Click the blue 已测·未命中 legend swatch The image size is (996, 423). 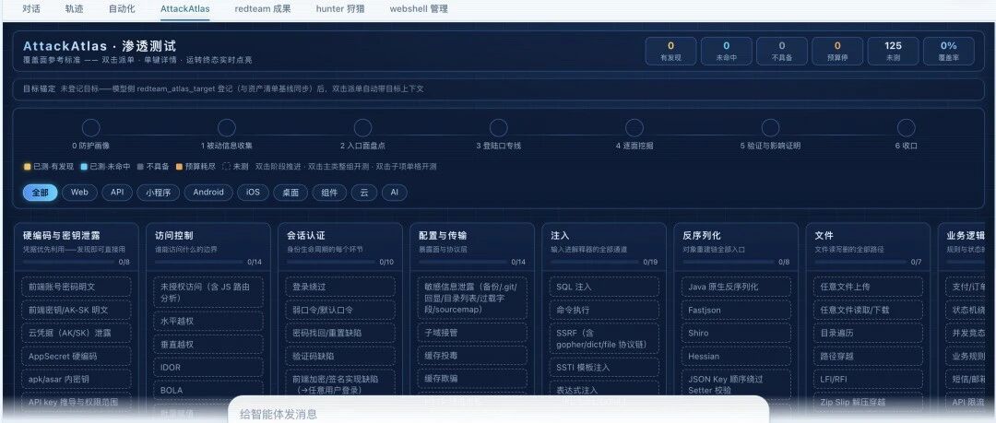84,167
